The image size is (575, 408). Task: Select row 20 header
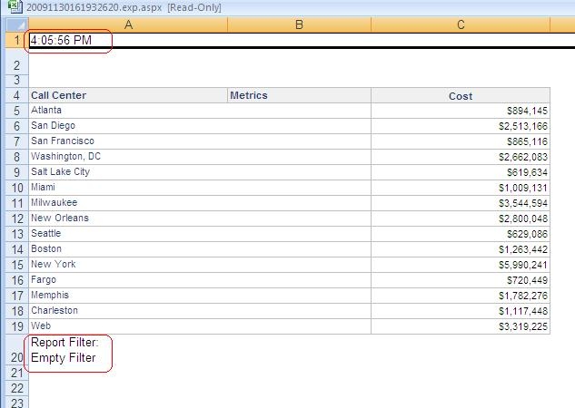17,350
